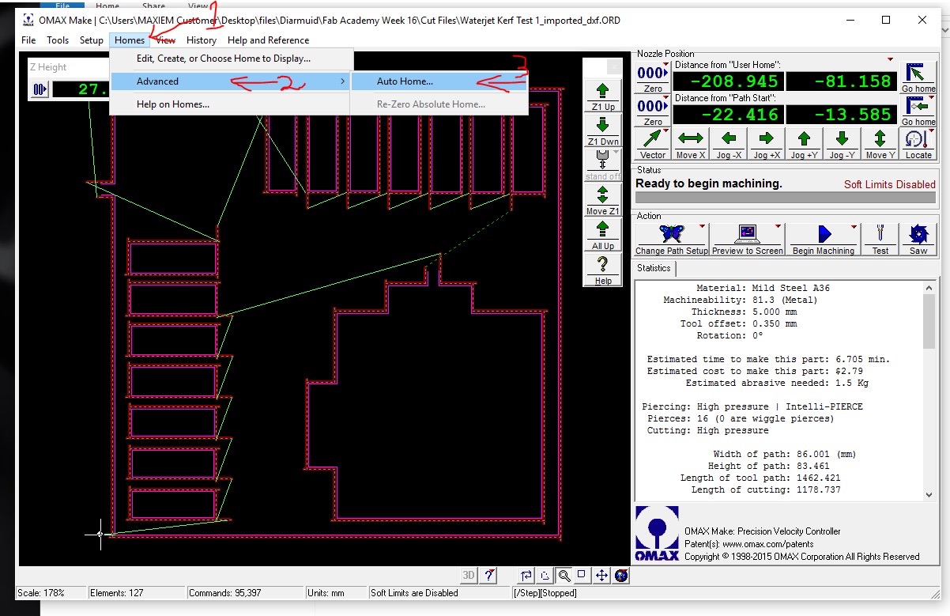Click the Z Height value display

tap(80, 89)
